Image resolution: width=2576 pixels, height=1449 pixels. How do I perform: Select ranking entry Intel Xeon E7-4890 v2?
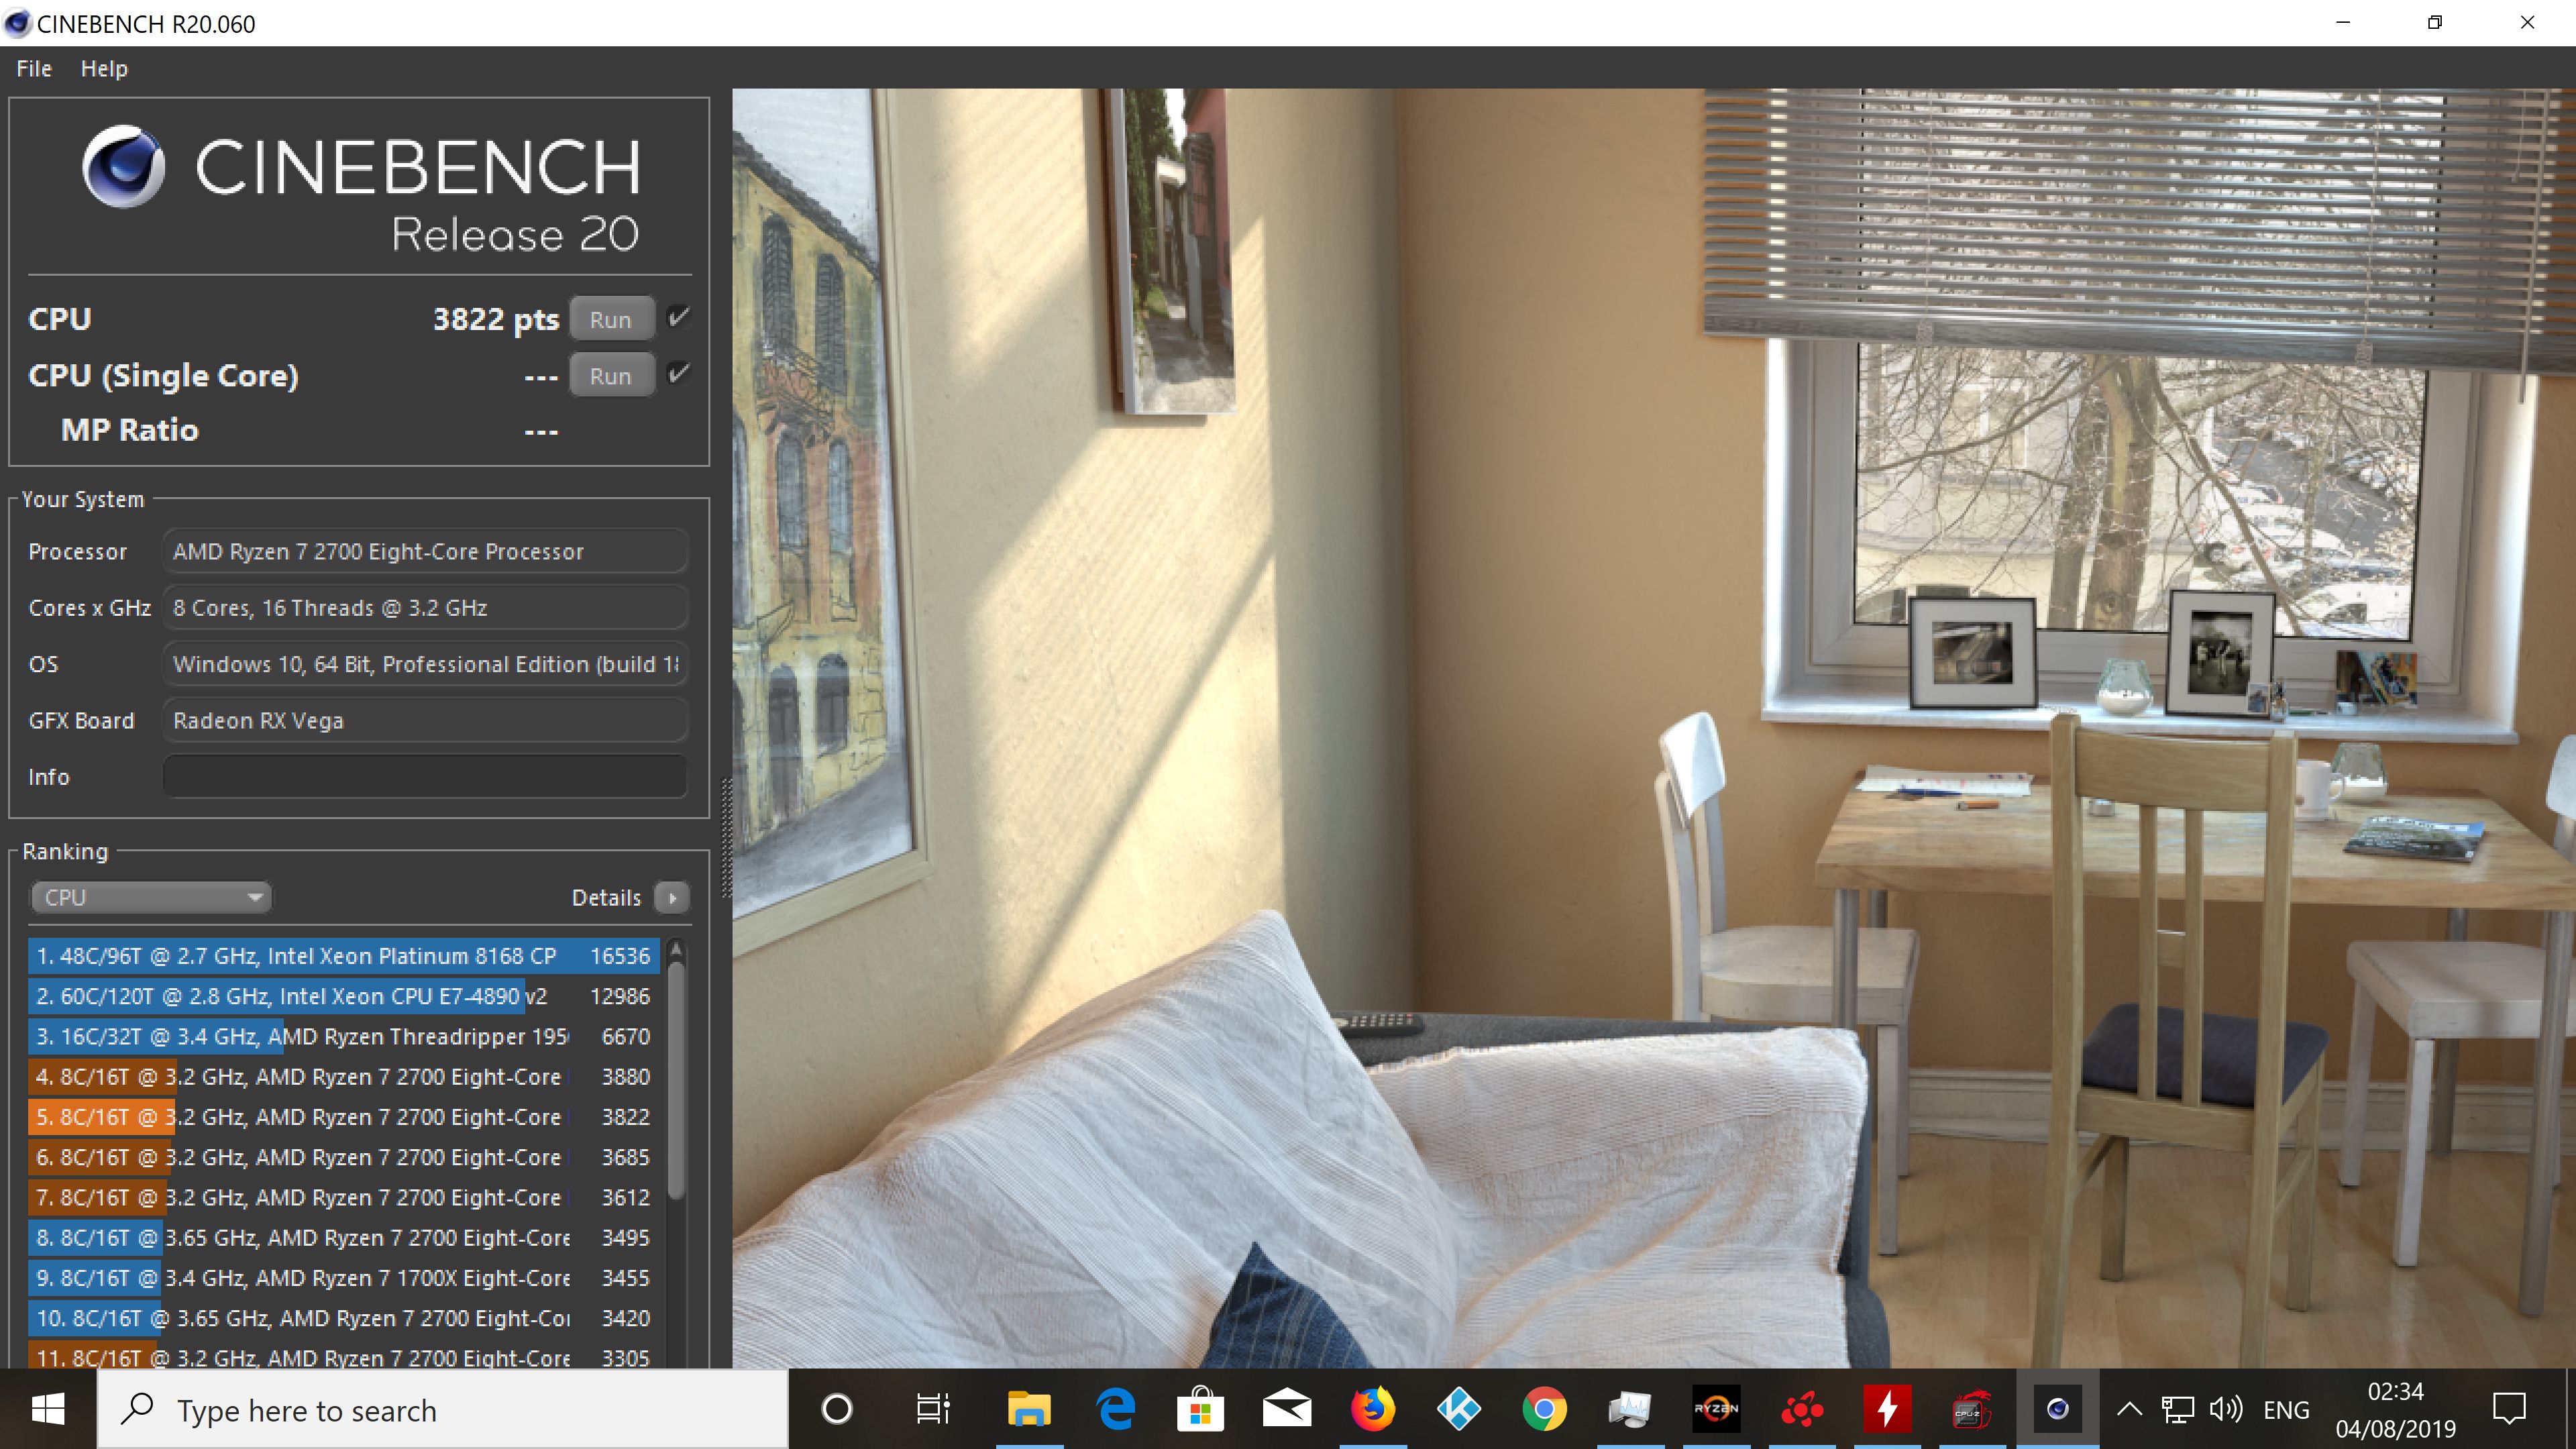tap(344, 996)
